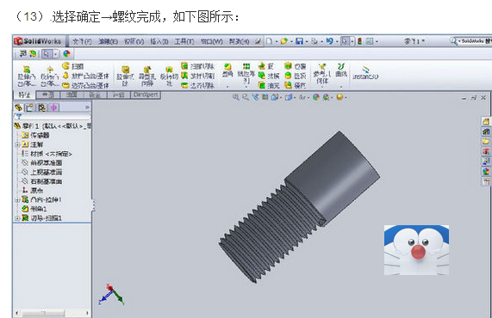The width and height of the screenshot is (492, 318).
Task: Select the Revolved Boss/Base tool
Action: click(50, 76)
